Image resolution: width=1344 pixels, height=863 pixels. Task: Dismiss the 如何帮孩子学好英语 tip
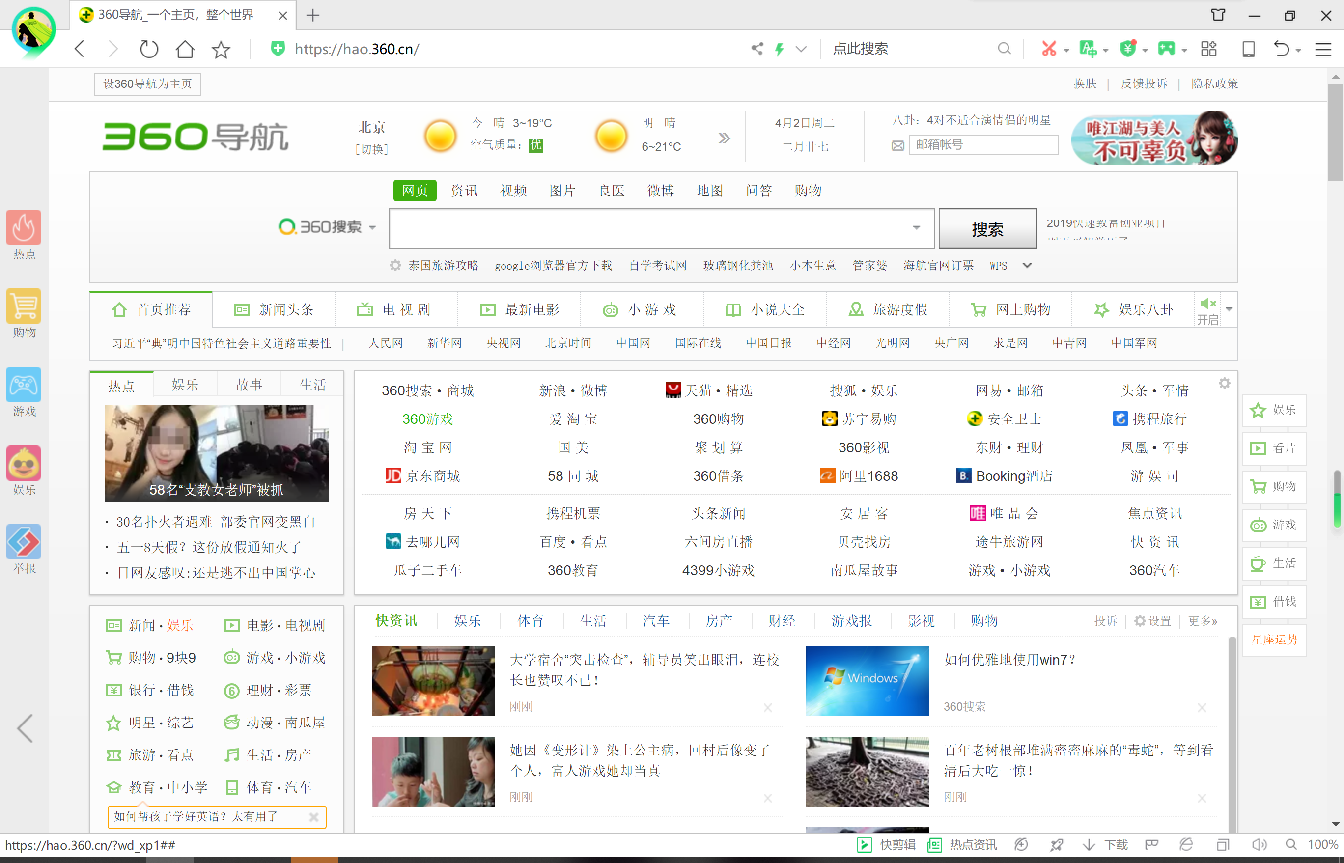pyautogui.click(x=314, y=817)
